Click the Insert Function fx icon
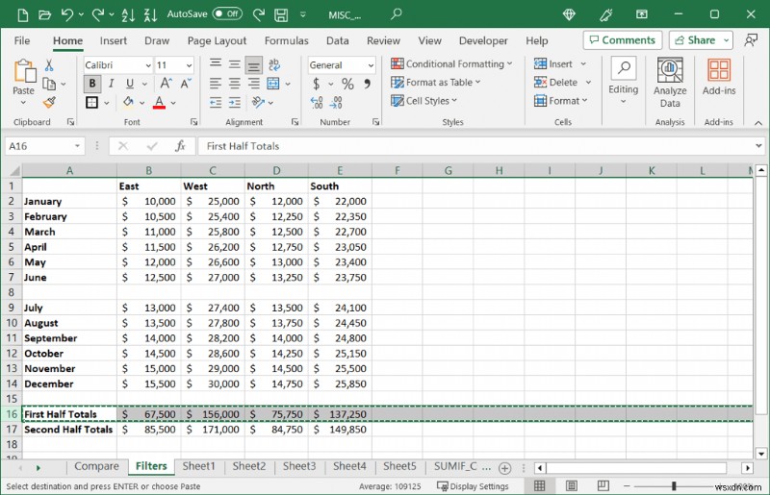Image resolution: width=770 pixels, height=495 pixels. click(180, 146)
